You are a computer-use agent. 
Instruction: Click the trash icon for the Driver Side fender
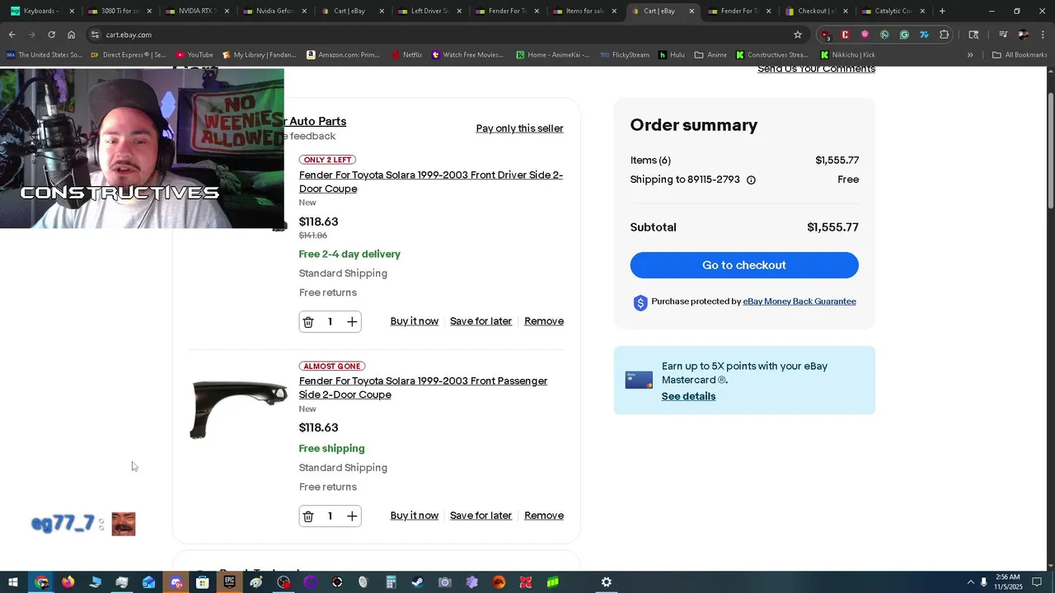point(308,322)
